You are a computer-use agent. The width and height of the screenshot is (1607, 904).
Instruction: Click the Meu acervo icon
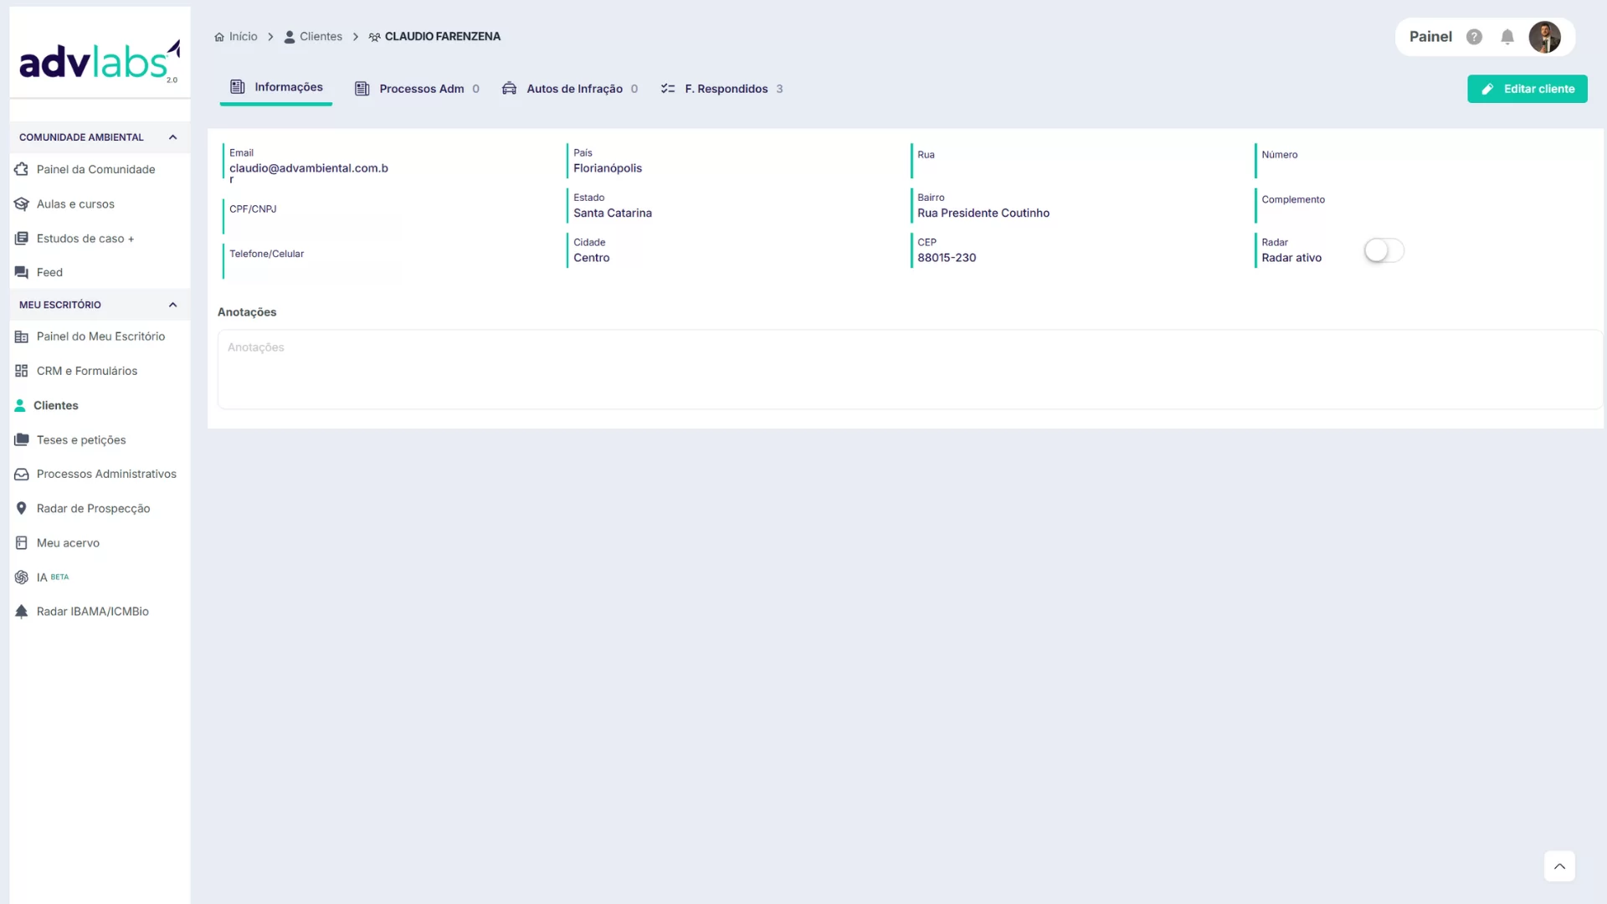(x=22, y=543)
